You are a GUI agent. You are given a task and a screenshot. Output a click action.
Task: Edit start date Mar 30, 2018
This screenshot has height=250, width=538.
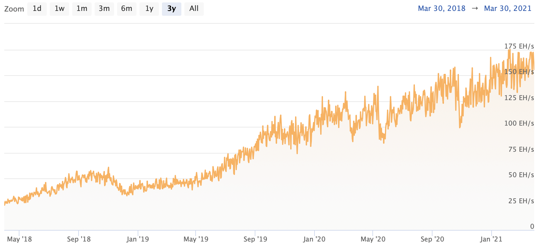tap(442, 8)
